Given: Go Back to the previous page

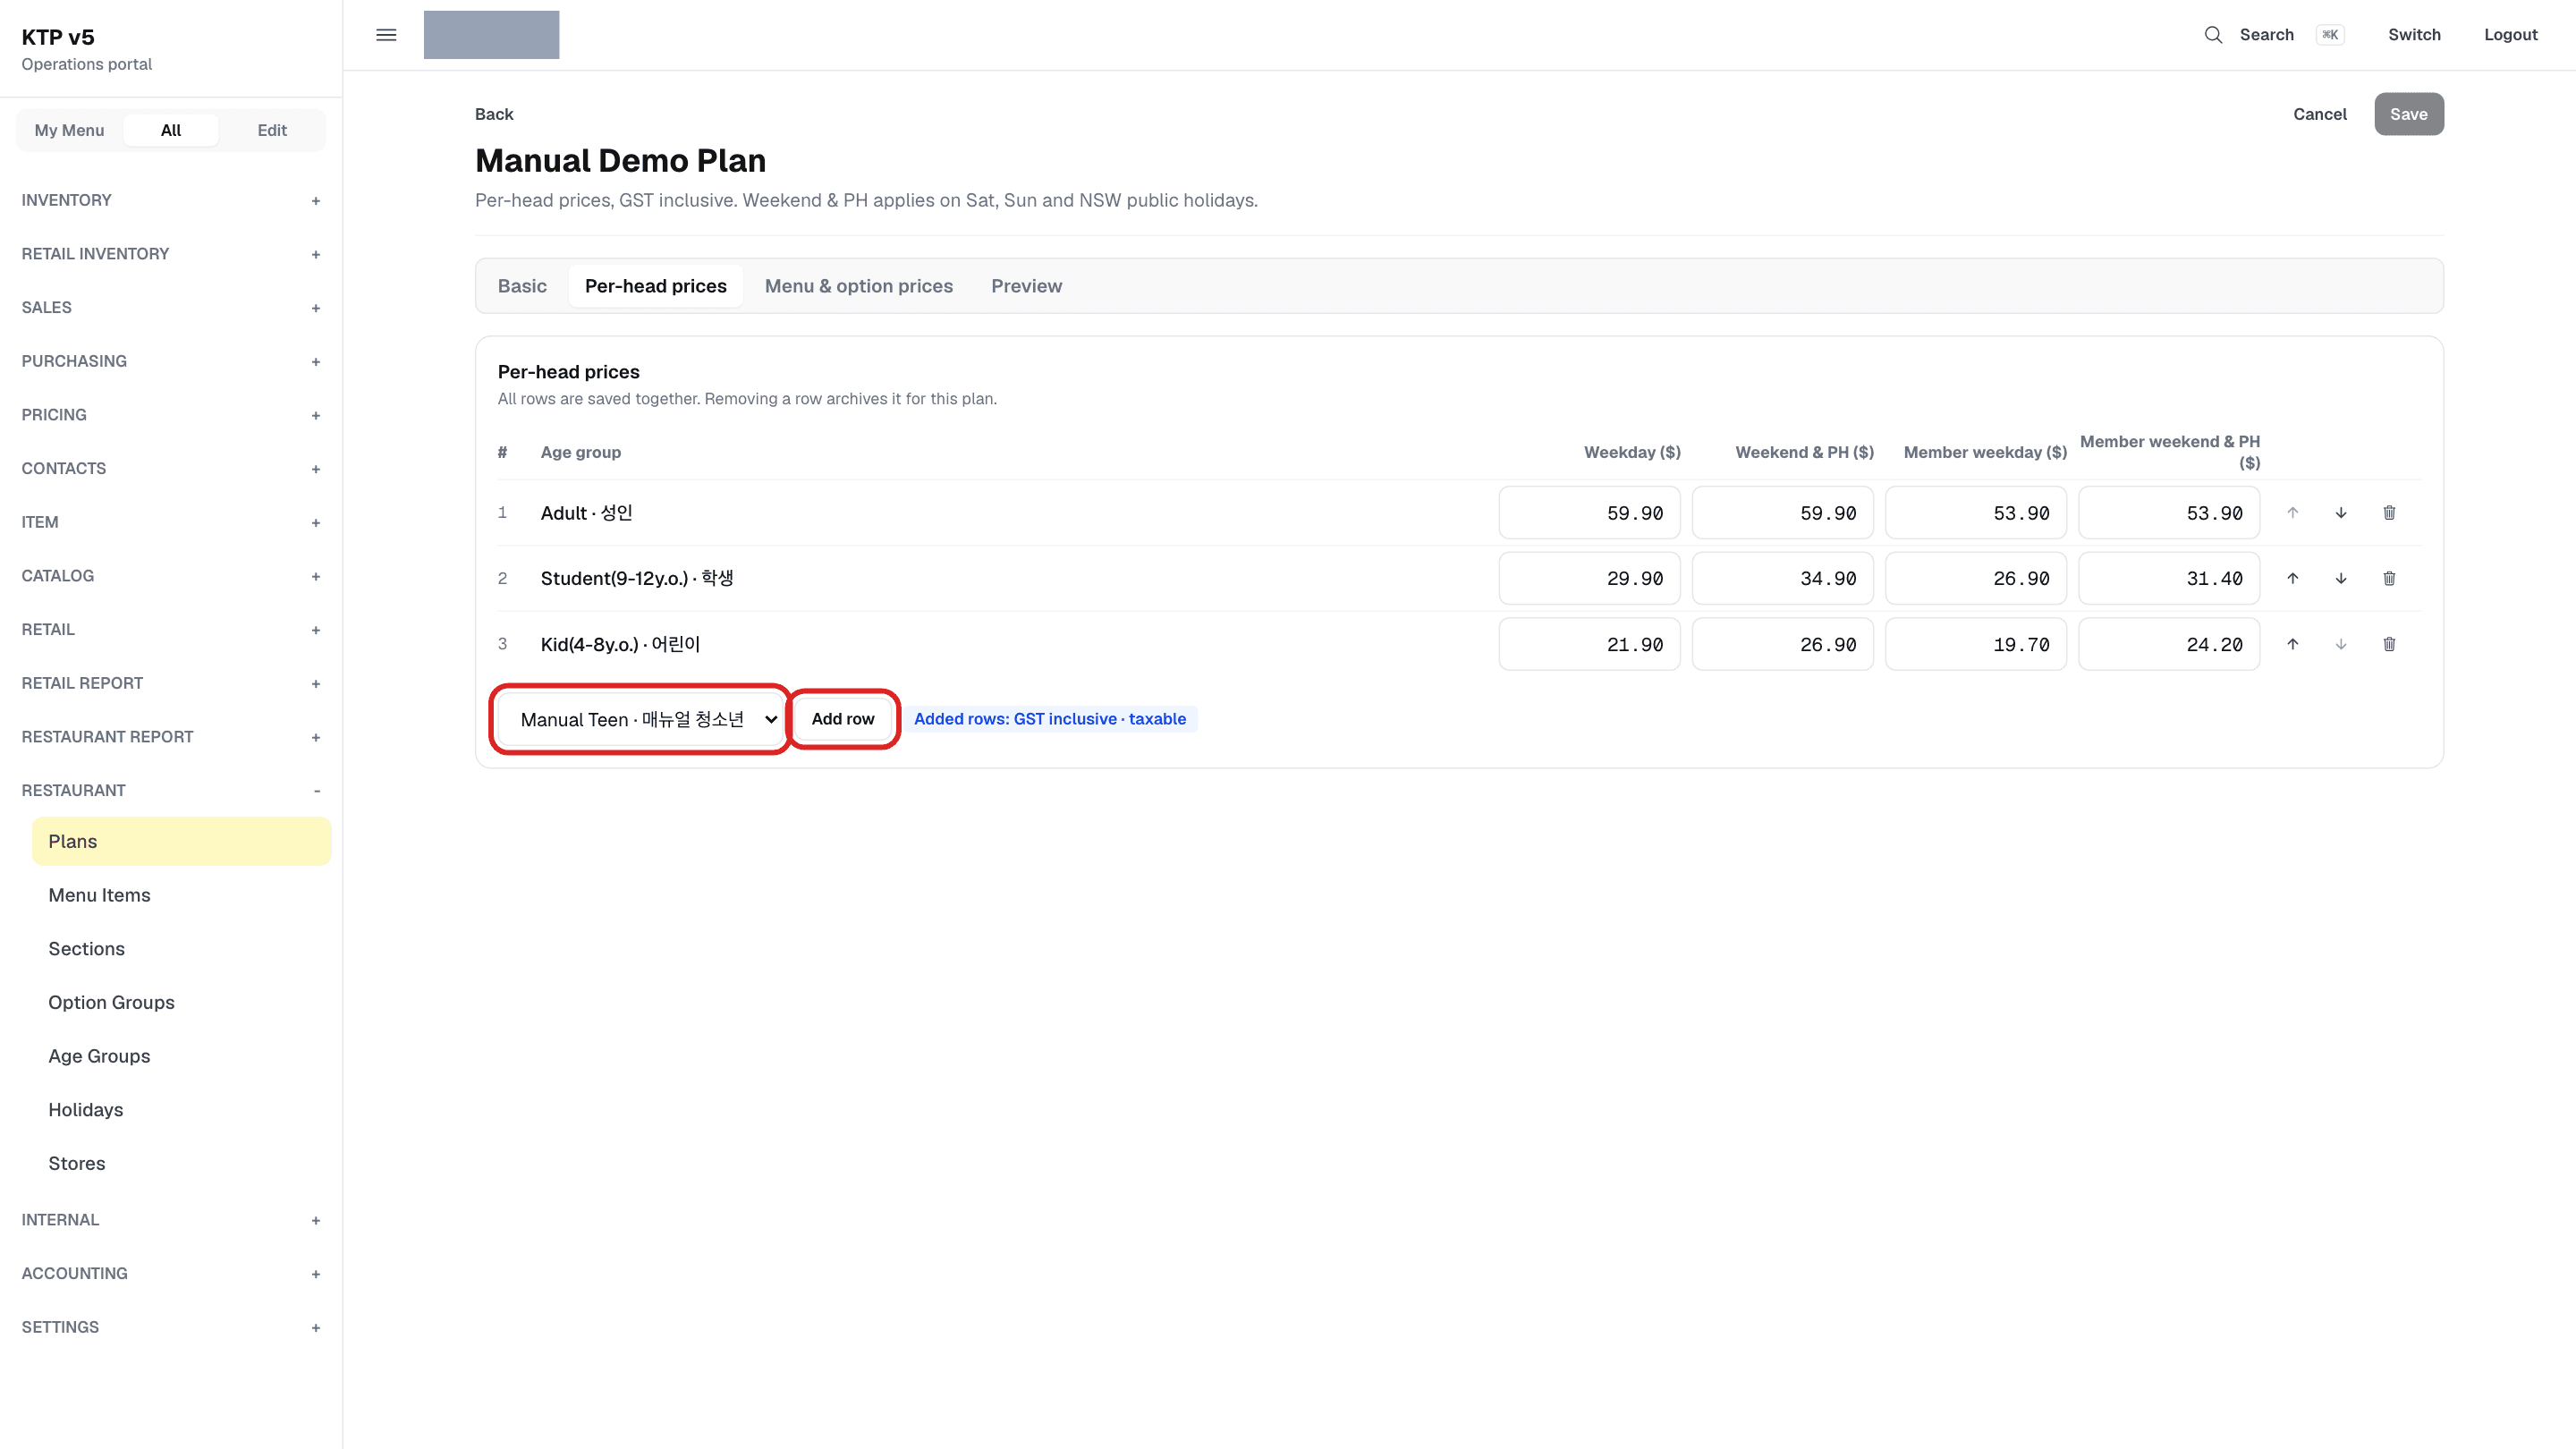Looking at the screenshot, I should [x=494, y=114].
